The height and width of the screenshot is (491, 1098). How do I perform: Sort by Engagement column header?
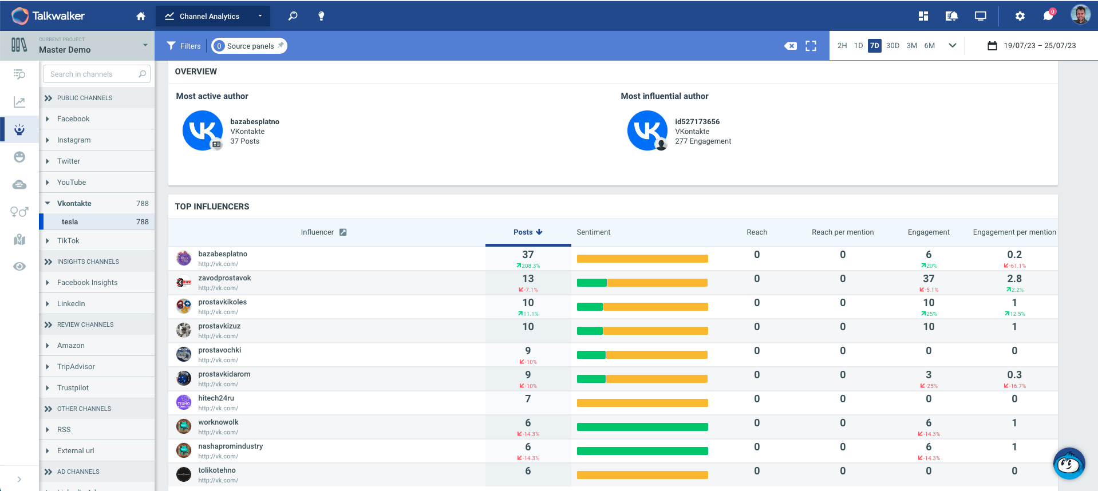[x=929, y=232]
